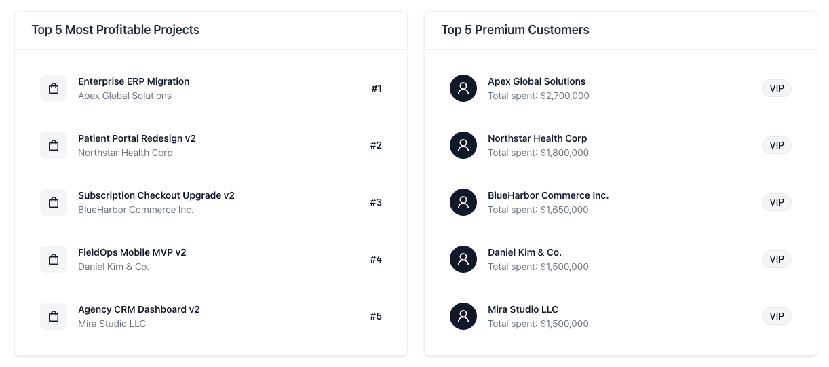Screen dimensions: 829x367
Task: Click the VIP badge for Mira Studio LLC
Action: (777, 316)
